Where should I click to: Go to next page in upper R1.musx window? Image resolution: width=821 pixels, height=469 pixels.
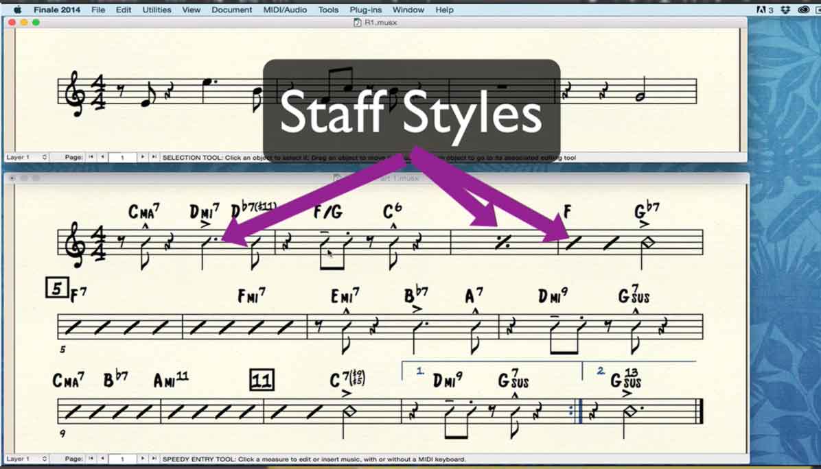[142, 158]
